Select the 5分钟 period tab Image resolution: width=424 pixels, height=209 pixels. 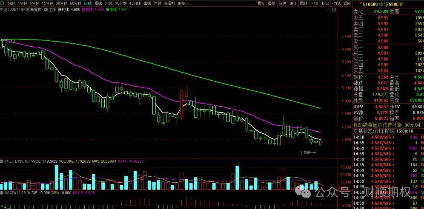tap(34, 3)
